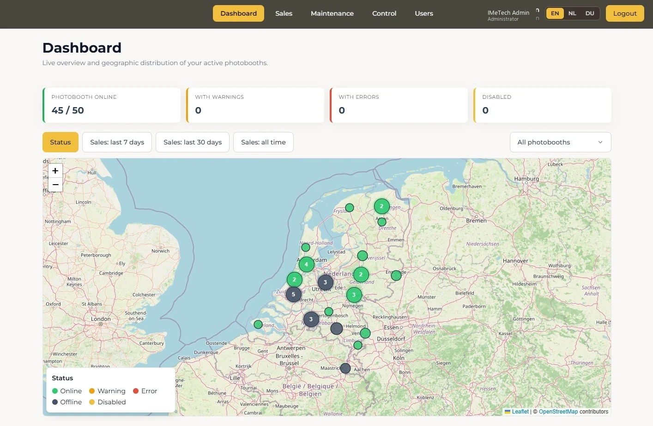Select the green marker near Venlo

click(x=365, y=333)
